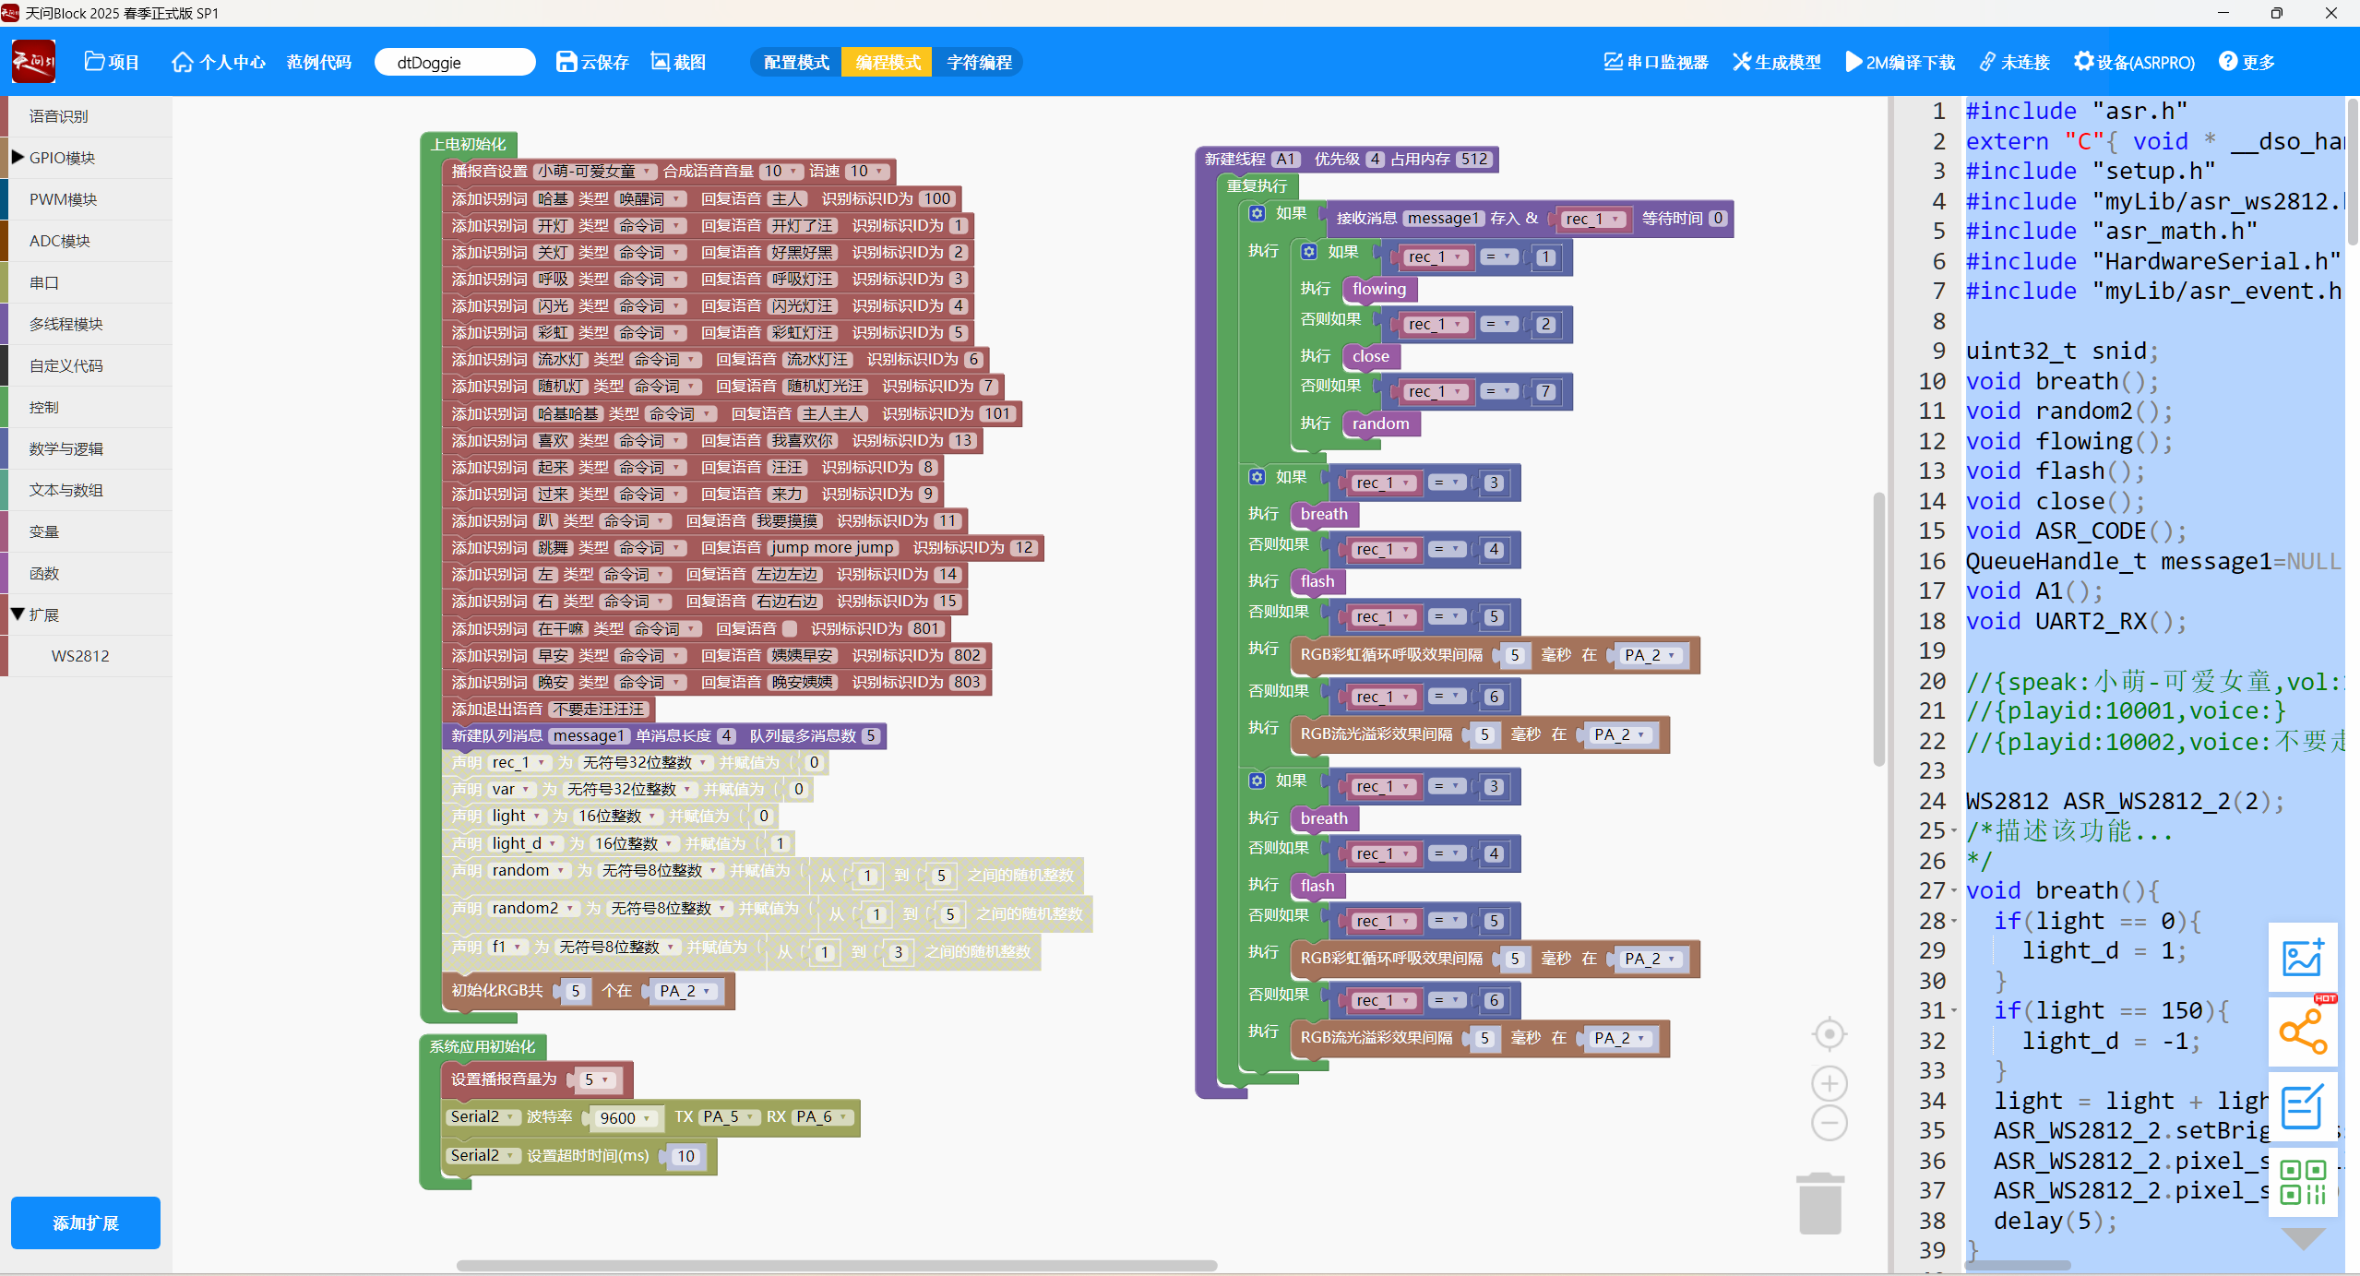Click the workspace vertical scrollbar
2360x1276 pixels.
click(1878, 628)
